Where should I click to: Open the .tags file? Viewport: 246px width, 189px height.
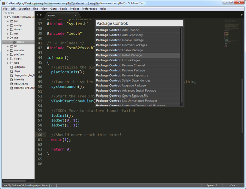coord(17,71)
